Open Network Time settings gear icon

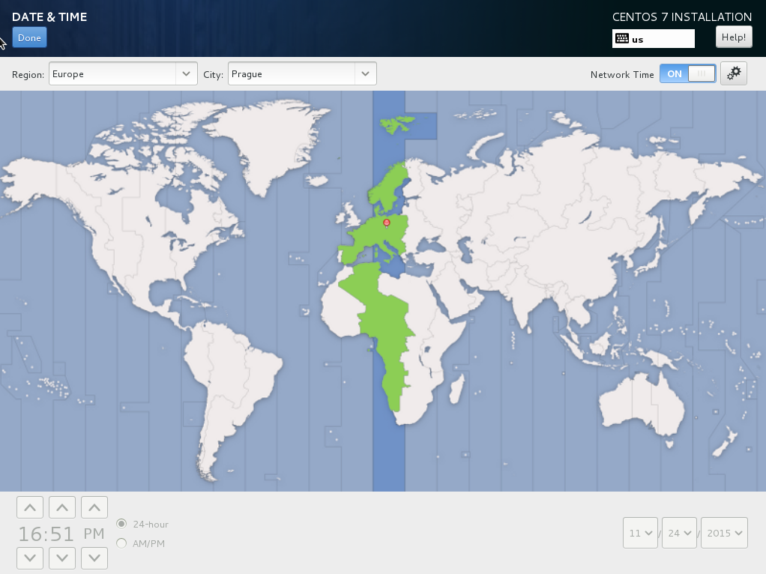[733, 73]
